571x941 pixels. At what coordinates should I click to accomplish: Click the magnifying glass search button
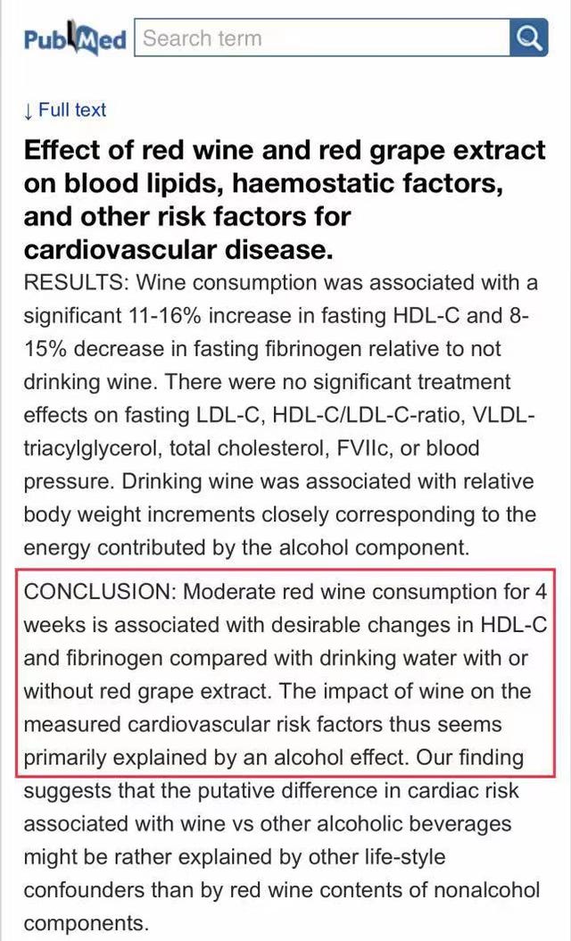[528, 37]
